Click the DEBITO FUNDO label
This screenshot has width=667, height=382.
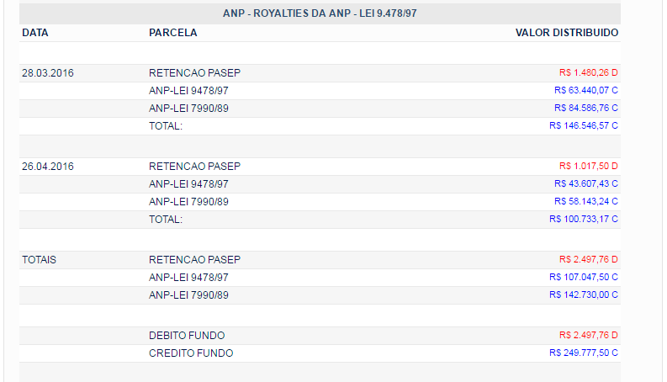tap(187, 336)
